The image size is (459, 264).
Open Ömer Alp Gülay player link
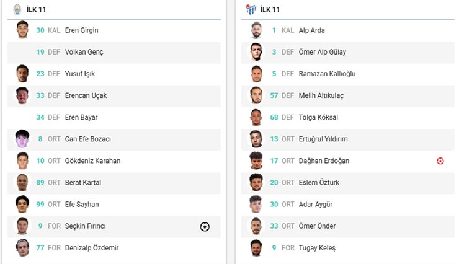[323, 52]
